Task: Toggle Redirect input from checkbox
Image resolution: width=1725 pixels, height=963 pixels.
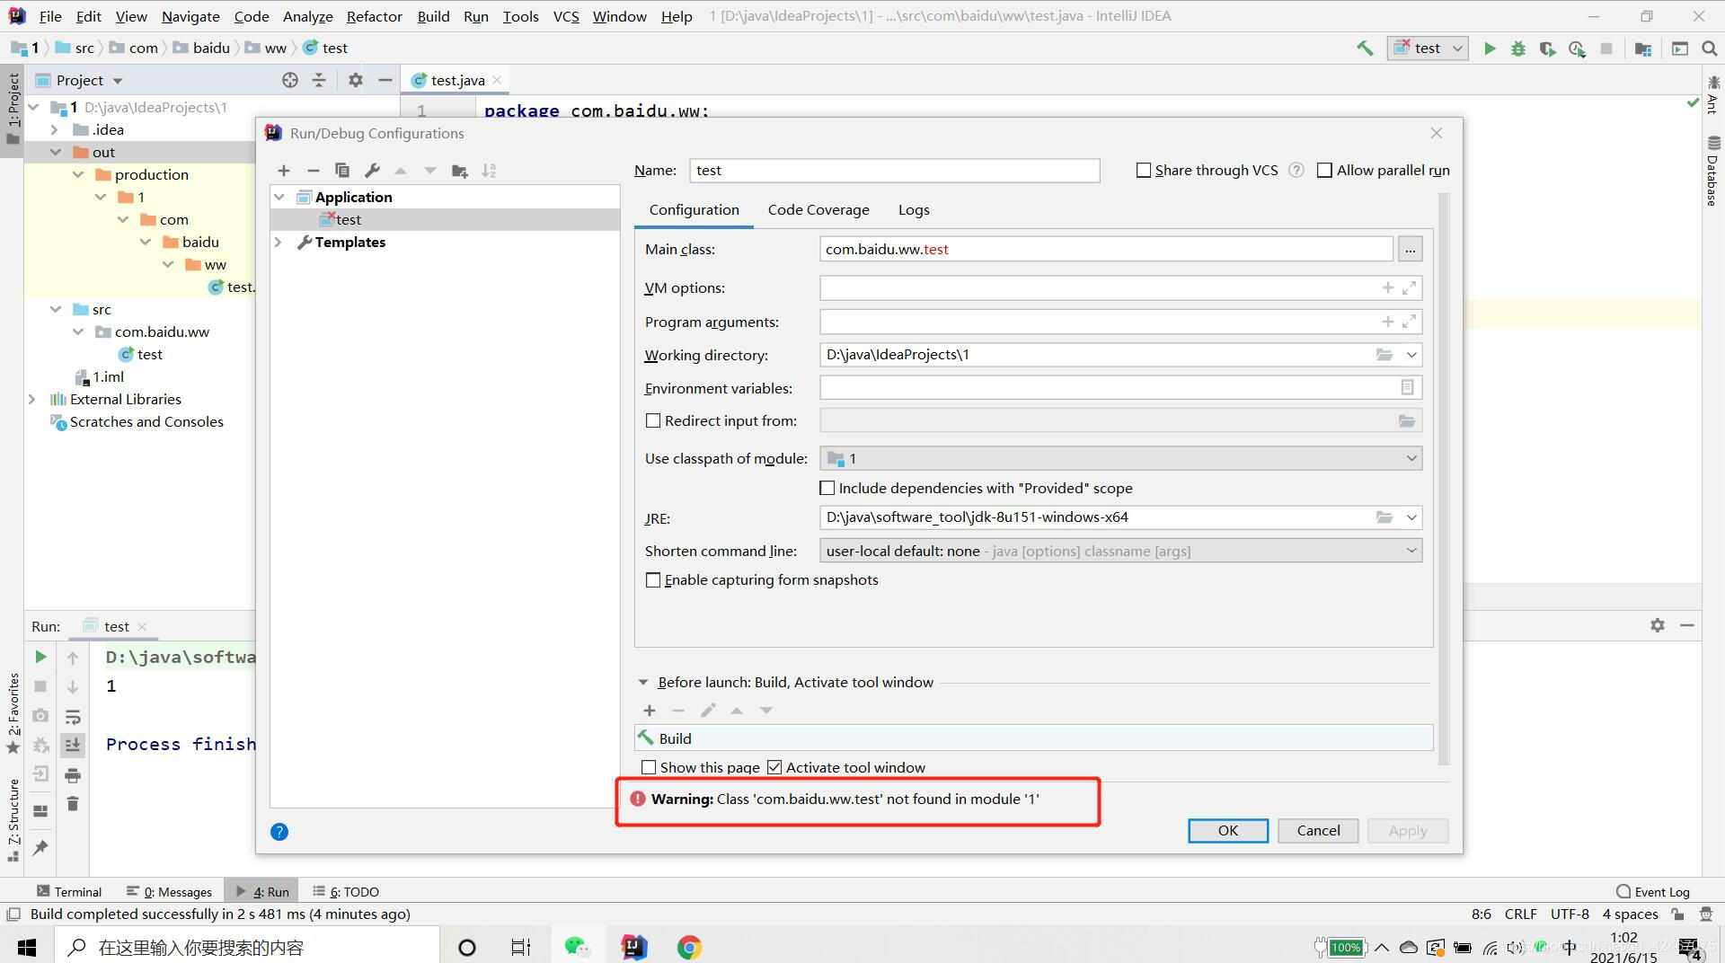Action: 653,420
